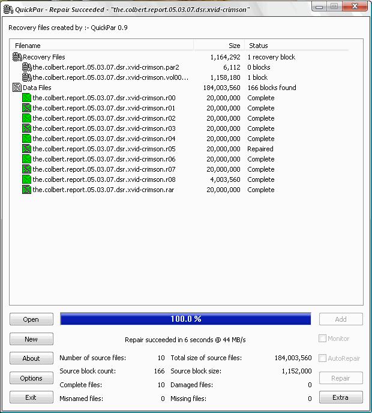Click the Data Files group icon

tap(17, 88)
